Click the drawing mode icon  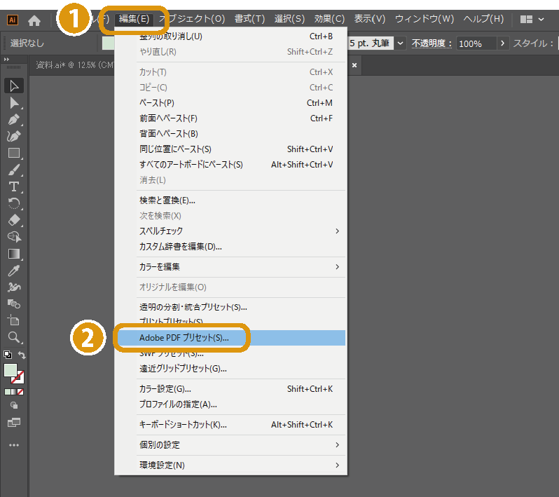[14, 405]
